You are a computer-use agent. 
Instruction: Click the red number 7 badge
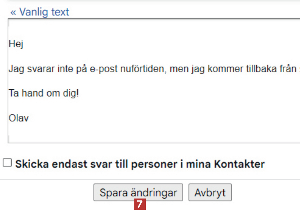140,204
